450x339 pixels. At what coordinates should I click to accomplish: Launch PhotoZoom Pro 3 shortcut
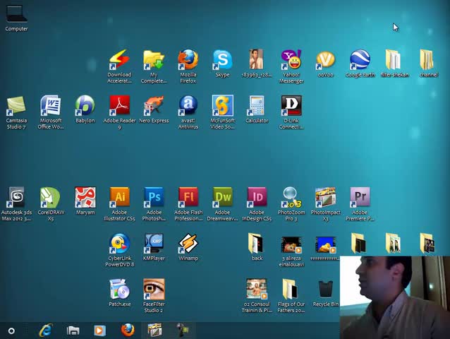click(x=291, y=204)
